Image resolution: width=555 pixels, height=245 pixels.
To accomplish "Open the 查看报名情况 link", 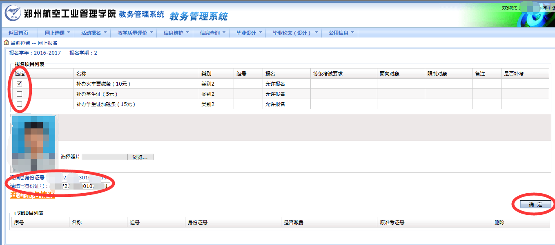I will point(33,196).
